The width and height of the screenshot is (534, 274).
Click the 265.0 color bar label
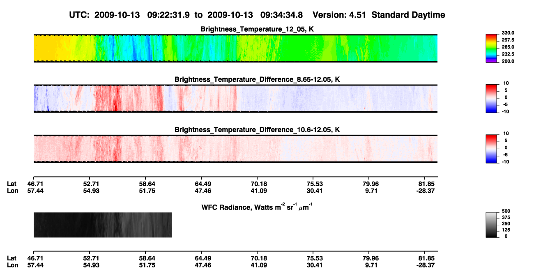(509, 47)
